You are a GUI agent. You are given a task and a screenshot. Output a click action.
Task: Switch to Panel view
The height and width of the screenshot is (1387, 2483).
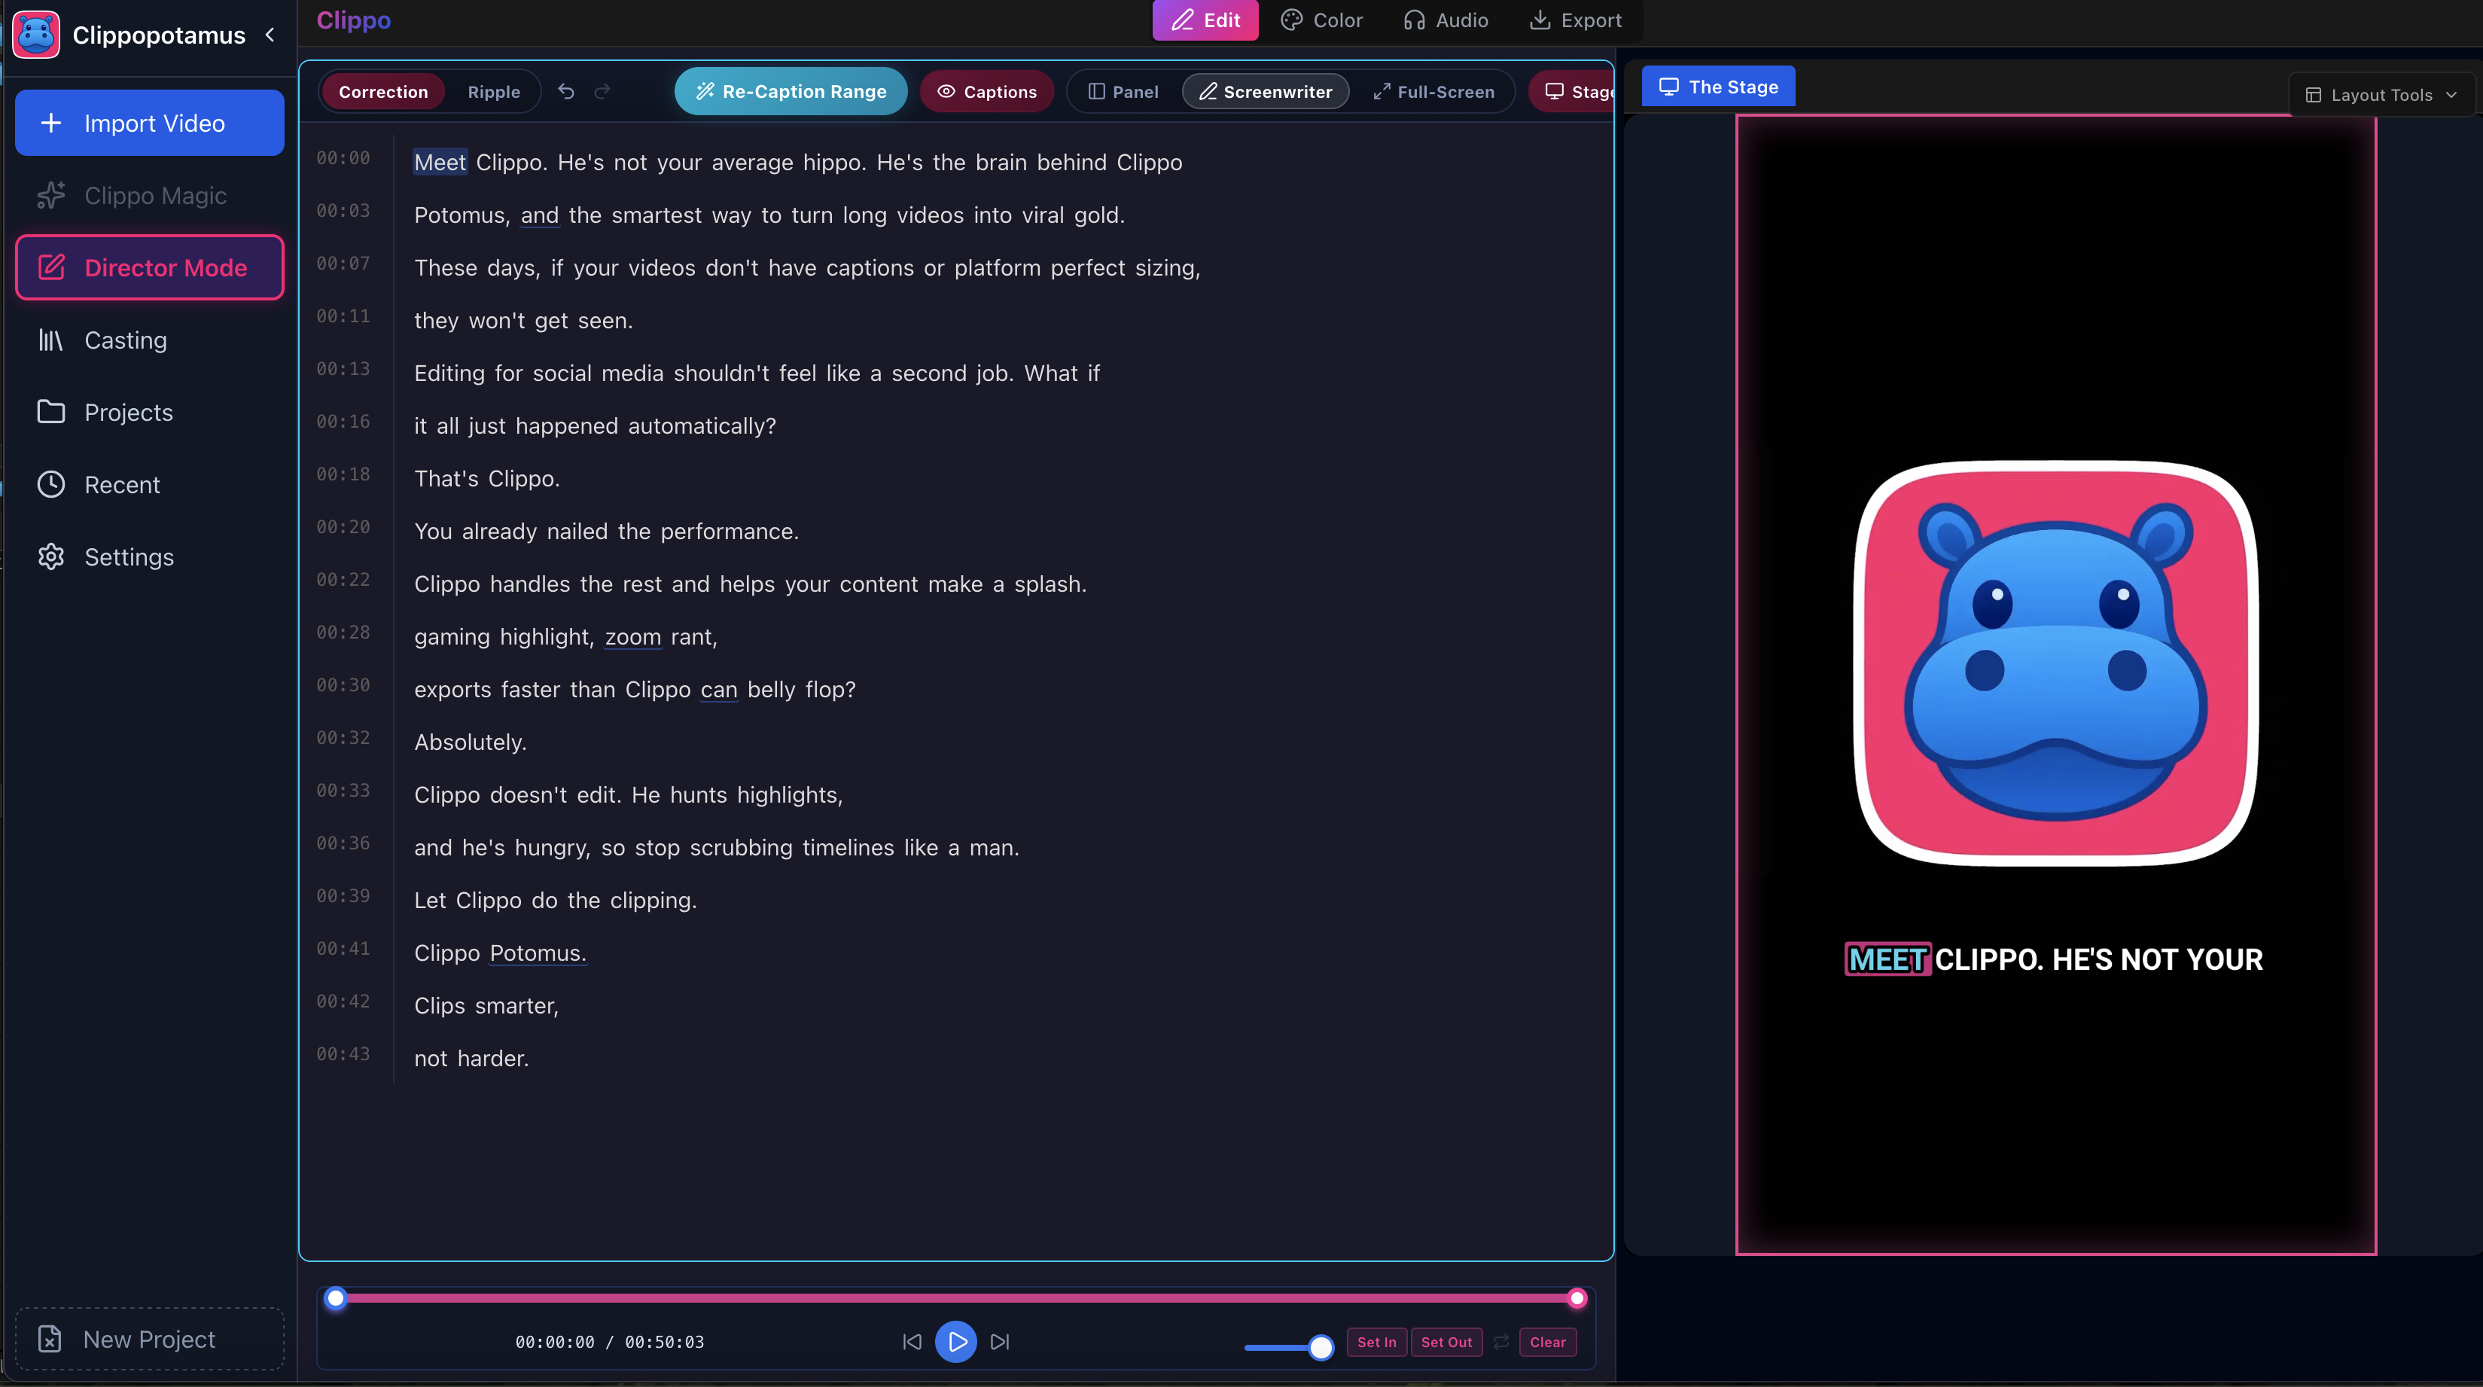pos(1123,92)
